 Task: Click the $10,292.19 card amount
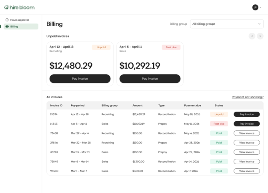pos(140,65)
